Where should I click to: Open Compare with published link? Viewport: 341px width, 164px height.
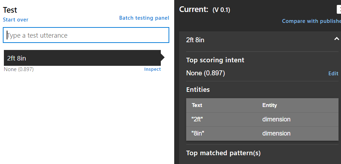311,21
